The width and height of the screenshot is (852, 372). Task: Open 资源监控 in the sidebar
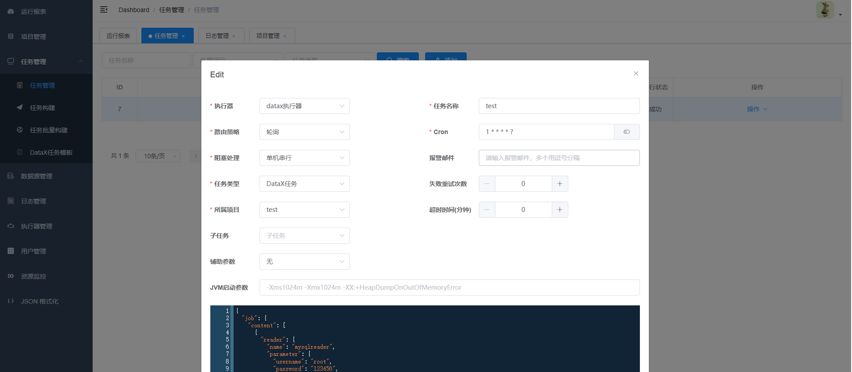coord(46,276)
